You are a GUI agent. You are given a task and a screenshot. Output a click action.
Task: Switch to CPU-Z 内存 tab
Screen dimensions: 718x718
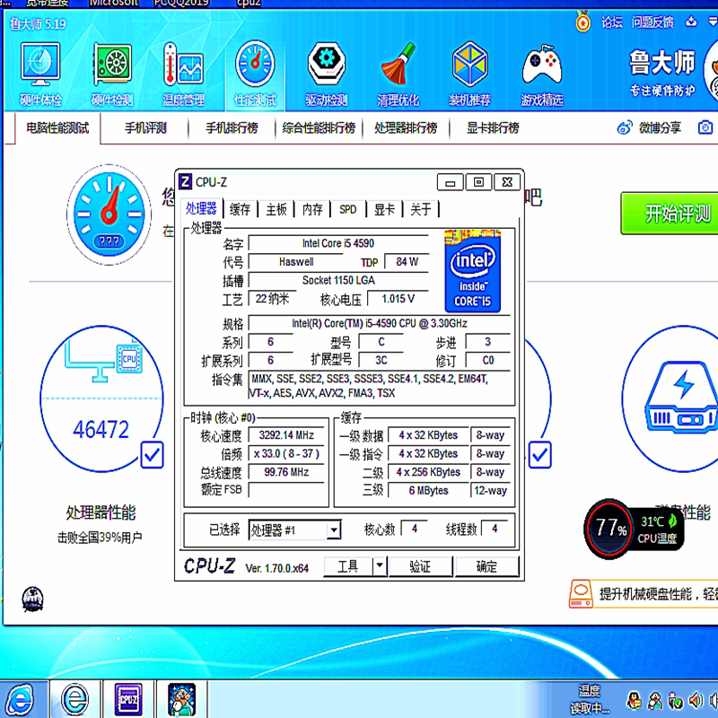pyautogui.click(x=312, y=210)
